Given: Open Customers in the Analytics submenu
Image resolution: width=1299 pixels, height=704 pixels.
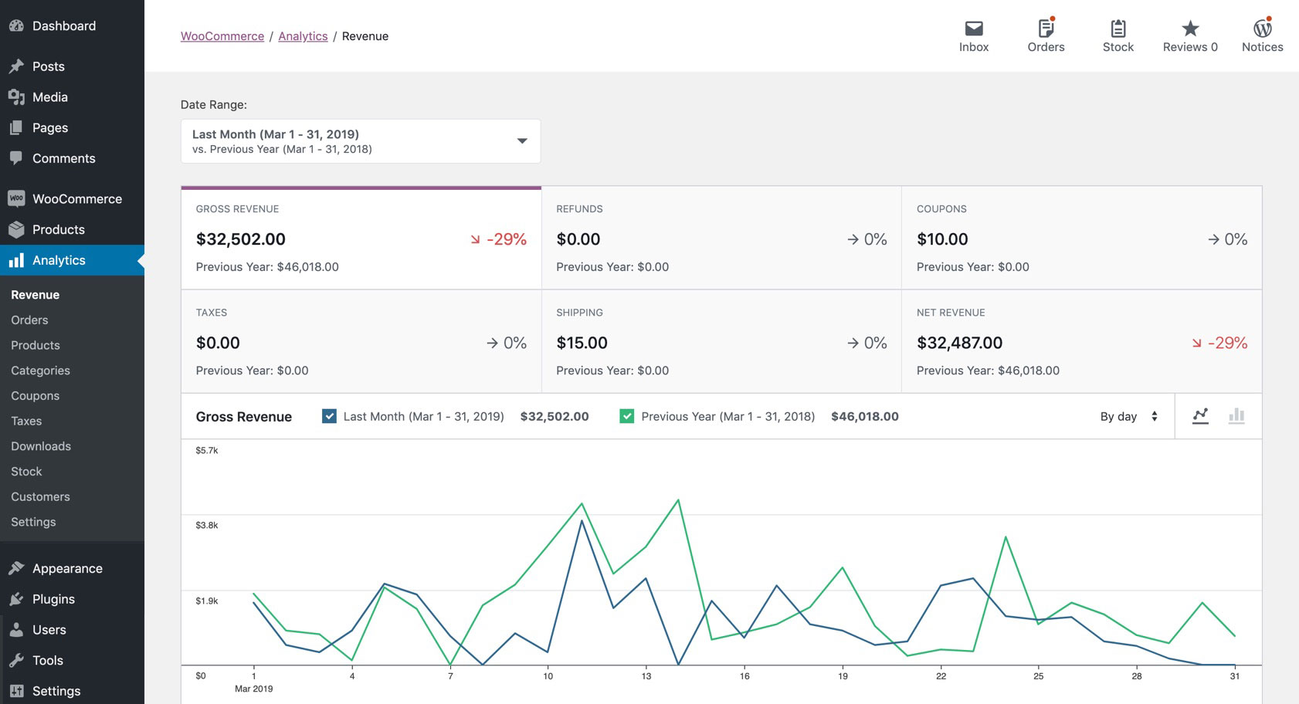Looking at the screenshot, I should 40,496.
